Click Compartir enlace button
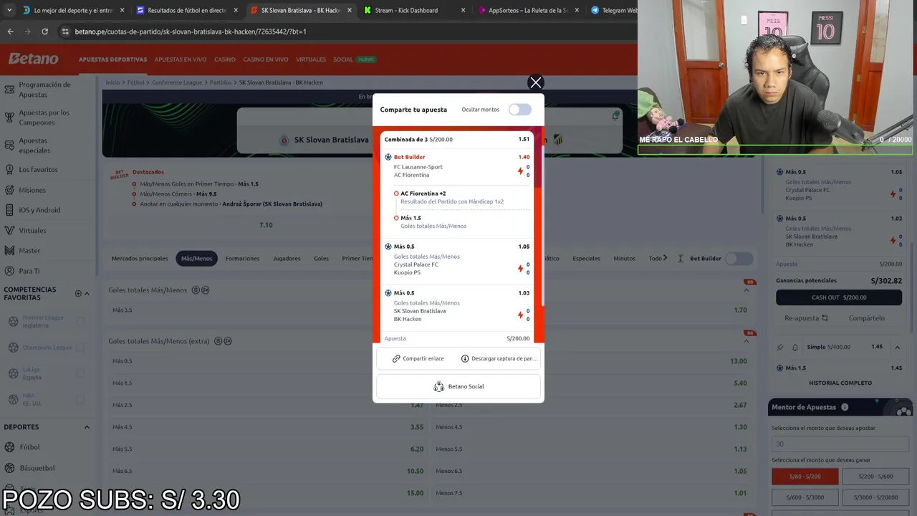917x516 pixels. coord(418,358)
